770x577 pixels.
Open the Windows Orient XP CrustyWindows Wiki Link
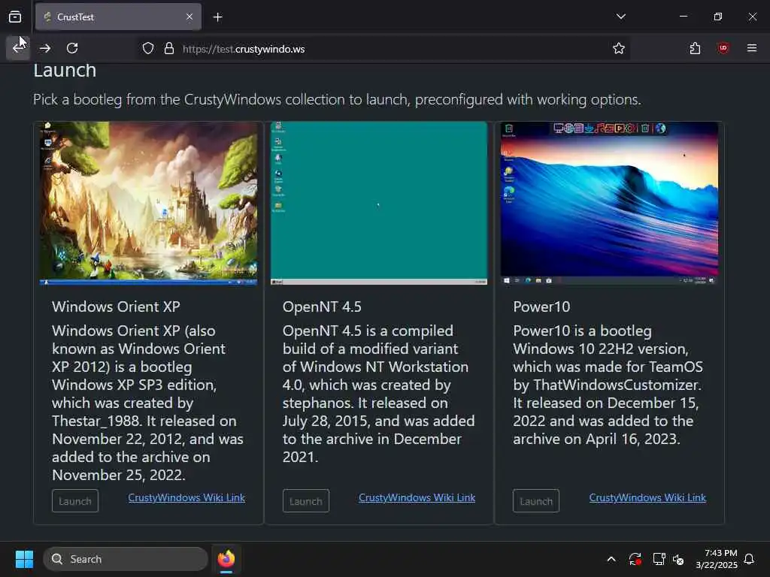pyautogui.click(x=186, y=497)
